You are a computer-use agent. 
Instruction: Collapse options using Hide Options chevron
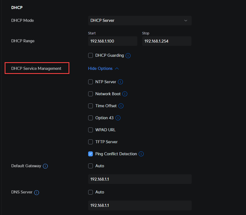point(117,68)
